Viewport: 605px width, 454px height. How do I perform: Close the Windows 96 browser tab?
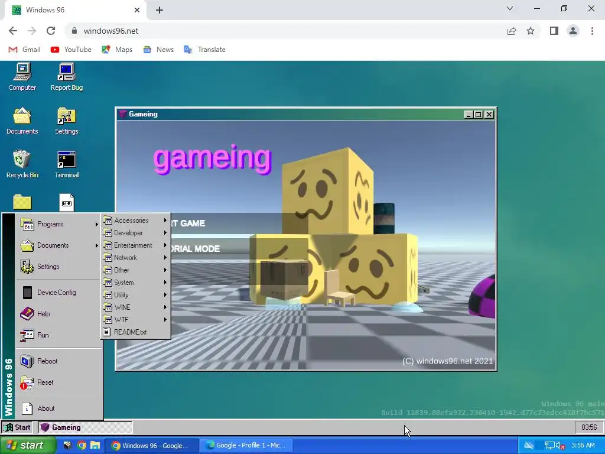(137, 10)
